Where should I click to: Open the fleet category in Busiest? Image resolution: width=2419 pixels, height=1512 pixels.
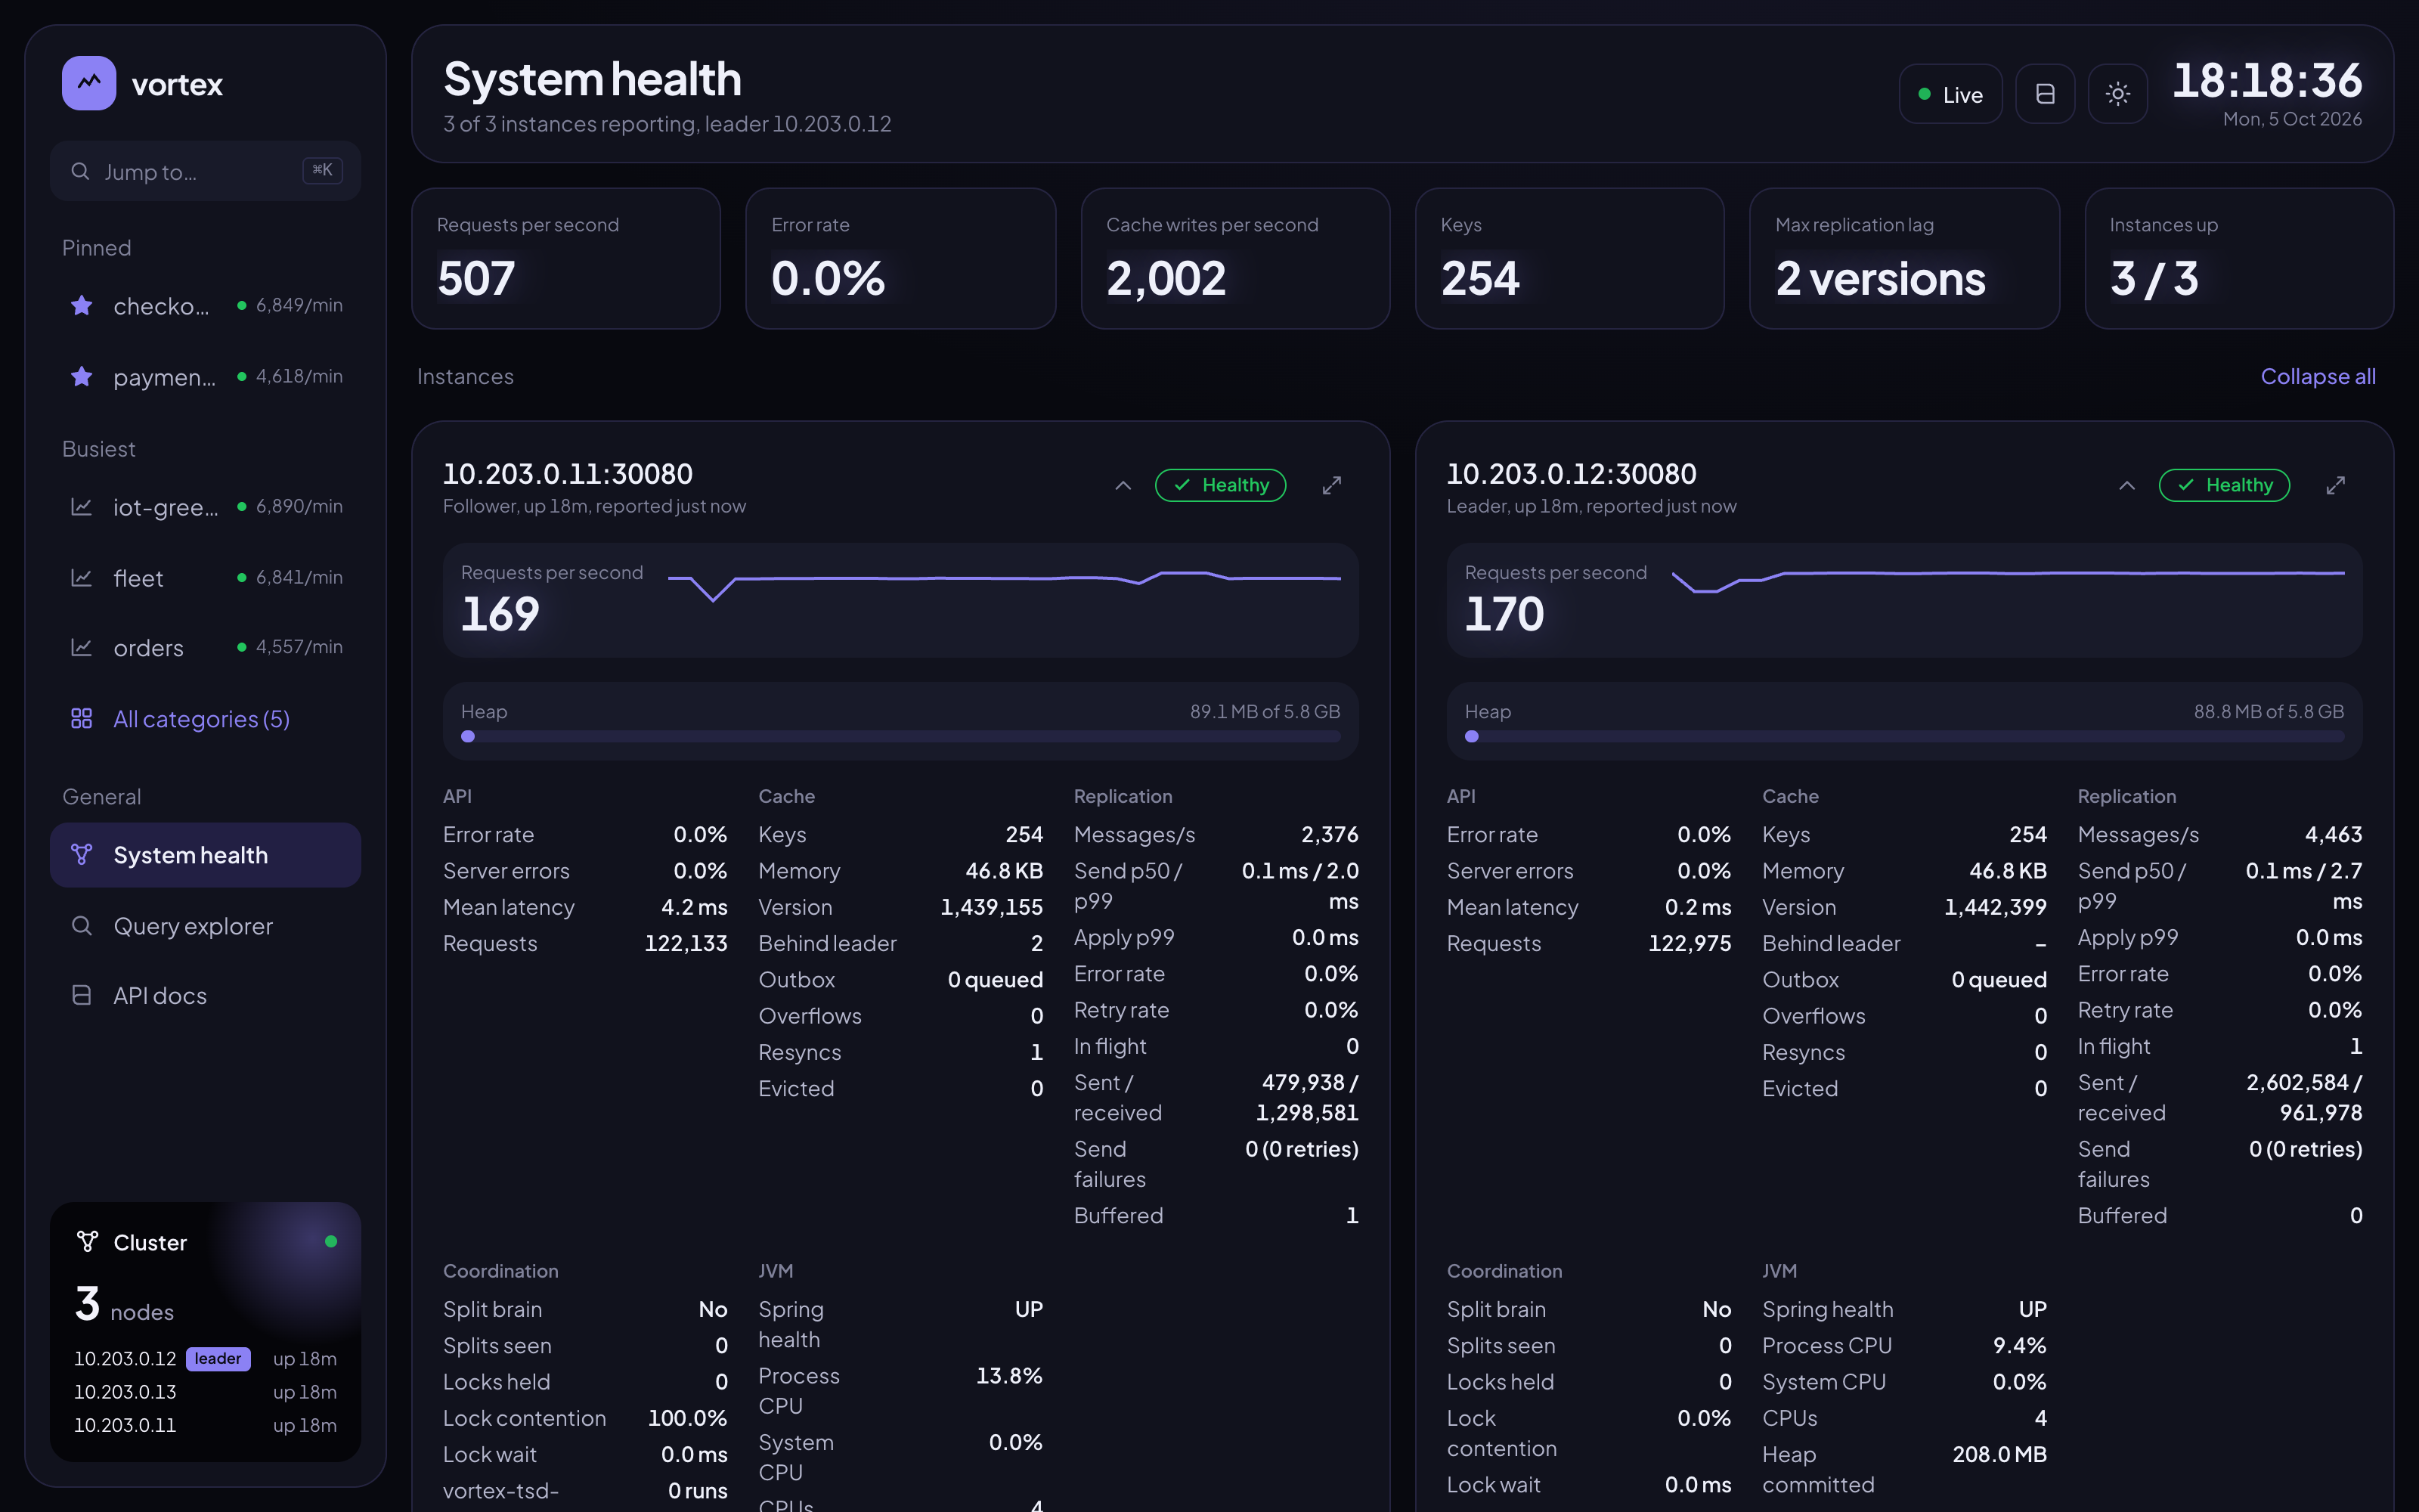pyautogui.click(x=205, y=578)
